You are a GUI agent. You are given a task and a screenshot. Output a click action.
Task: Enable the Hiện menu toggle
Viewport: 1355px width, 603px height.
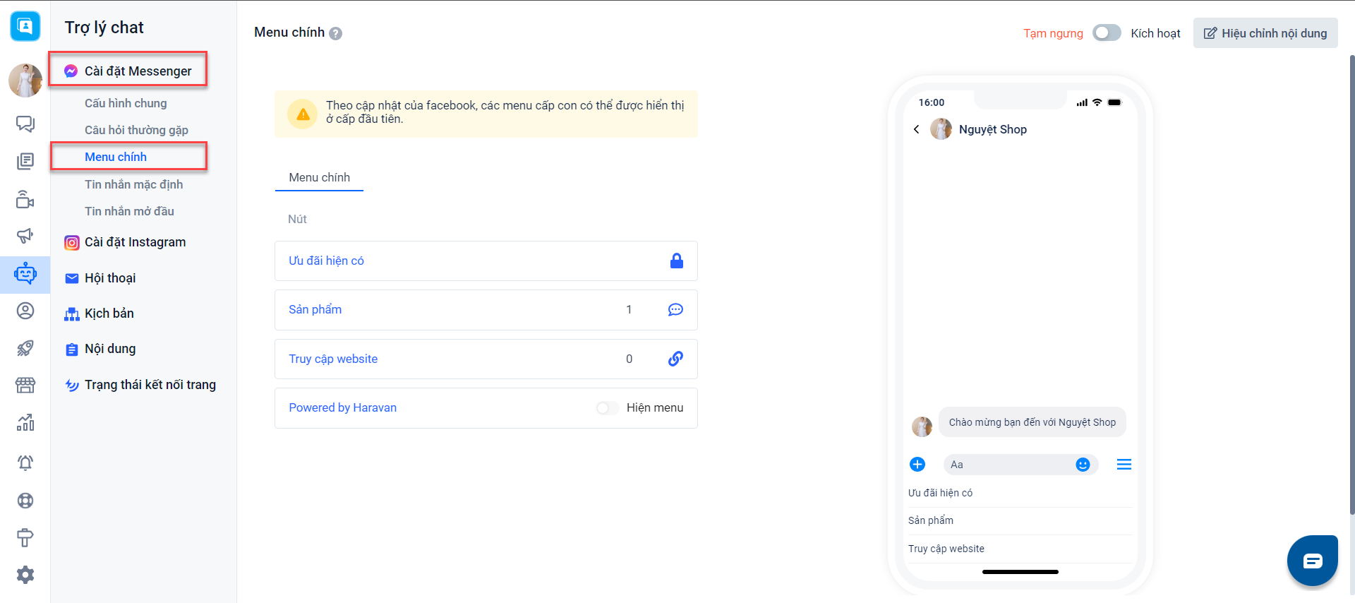[606, 408]
